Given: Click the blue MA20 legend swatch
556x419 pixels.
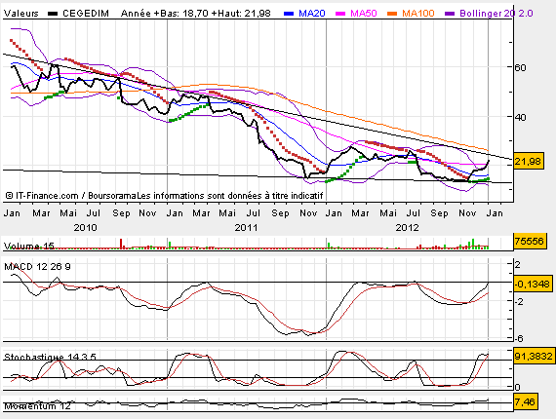Looking at the screenshot, I should pyautogui.click(x=289, y=14).
